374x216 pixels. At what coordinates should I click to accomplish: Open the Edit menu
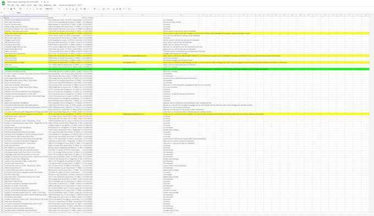click(13, 5)
